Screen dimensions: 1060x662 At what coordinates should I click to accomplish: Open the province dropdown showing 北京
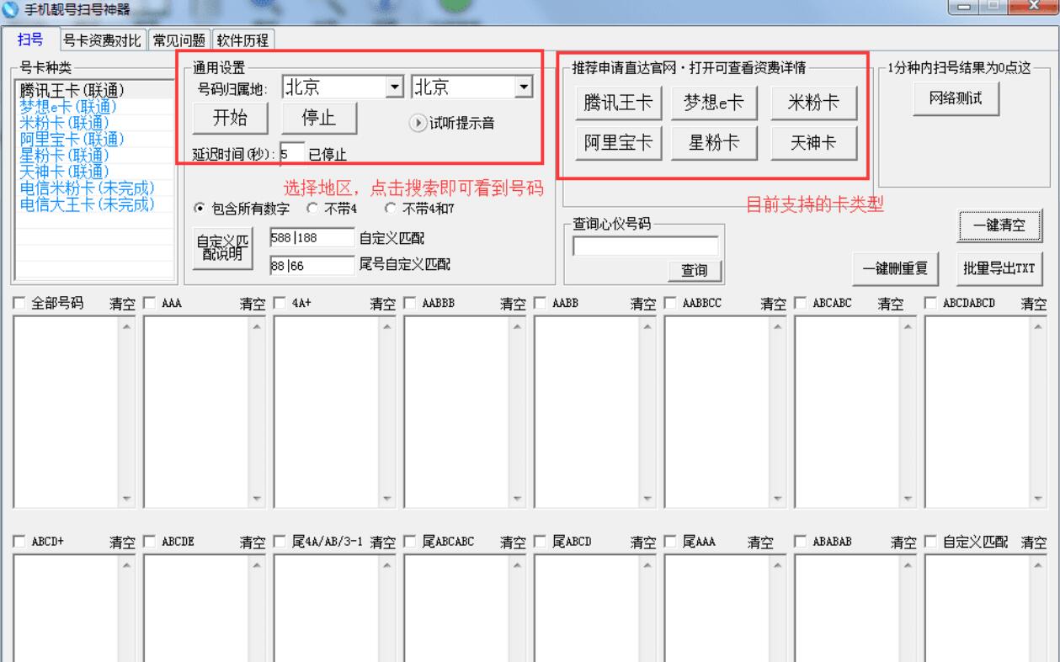[394, 87]
